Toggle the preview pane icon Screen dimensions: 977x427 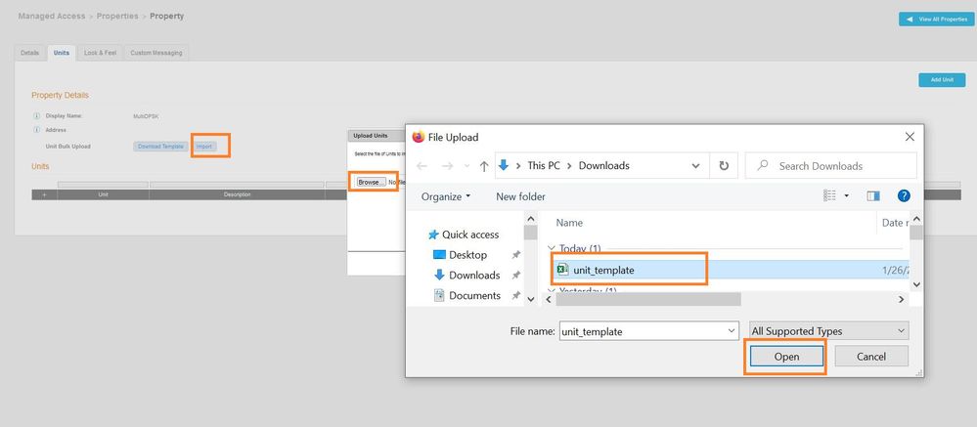click(873, 196)
